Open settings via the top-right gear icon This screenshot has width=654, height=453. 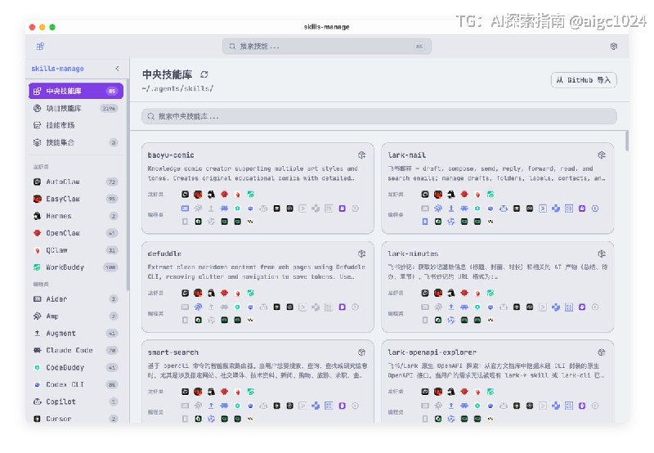coord(614,47)
